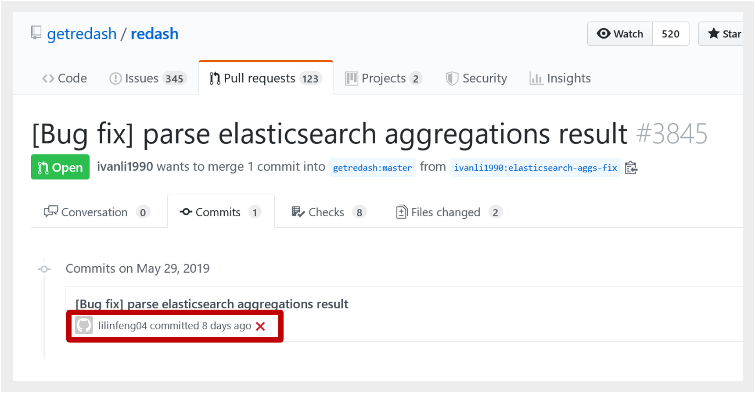Select the Pull requests tab

266,78
